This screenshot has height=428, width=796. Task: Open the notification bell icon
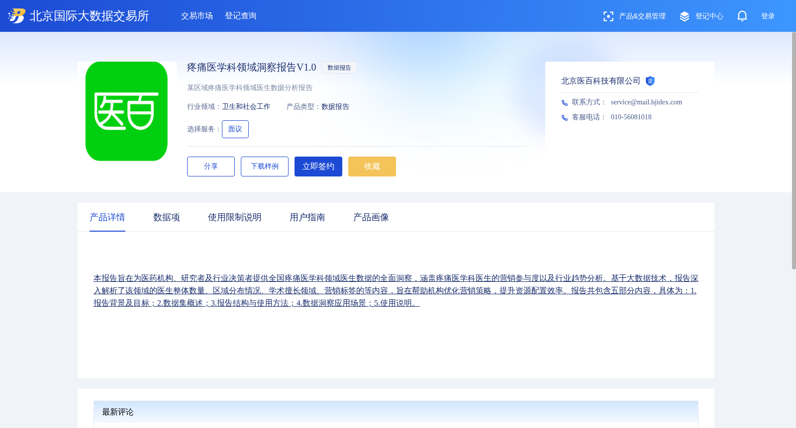pyautogui.click(x=742, y=16)
